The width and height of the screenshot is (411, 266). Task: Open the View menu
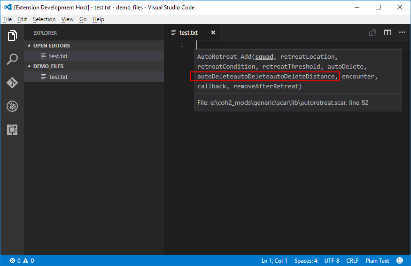pyautogui.click(x=67, y=19)
